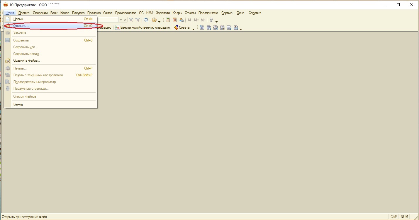Select Открыть... in the File menu
This screenshot has height=220, width=419.
21,26
